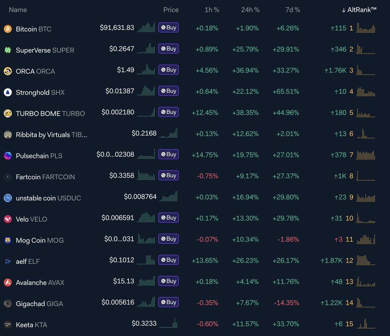Click the Mog Coin logo icon
390x336 pixels.
(x=8, y=240)
